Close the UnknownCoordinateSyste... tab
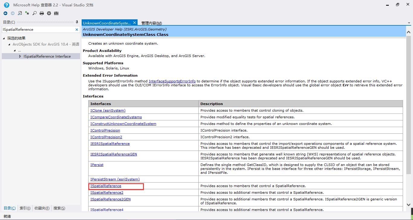Viewport: 413px width, 220px height. [x=135, y=23]
